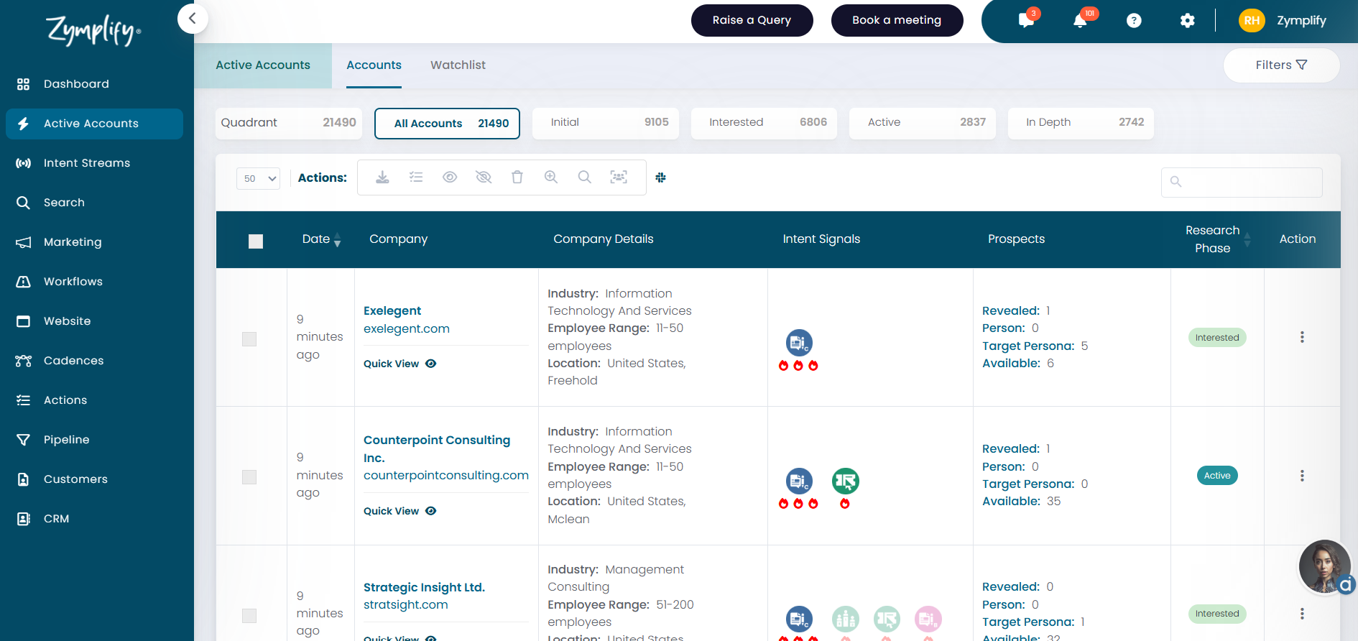
Task: Open the action menu for Counterpoint row
Action: point(1302,476)
